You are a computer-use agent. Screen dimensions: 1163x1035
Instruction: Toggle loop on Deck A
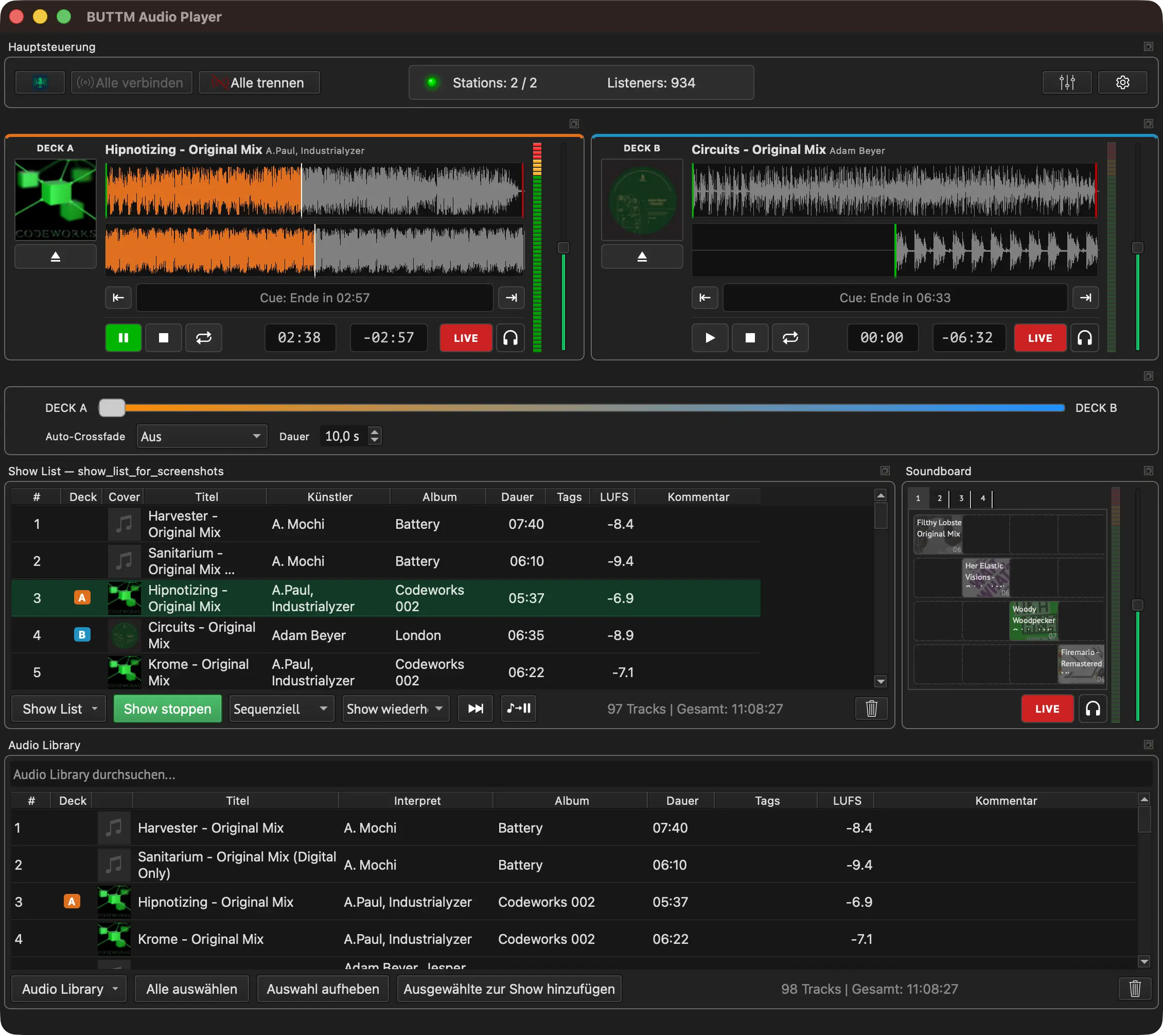tap(204, 338)
